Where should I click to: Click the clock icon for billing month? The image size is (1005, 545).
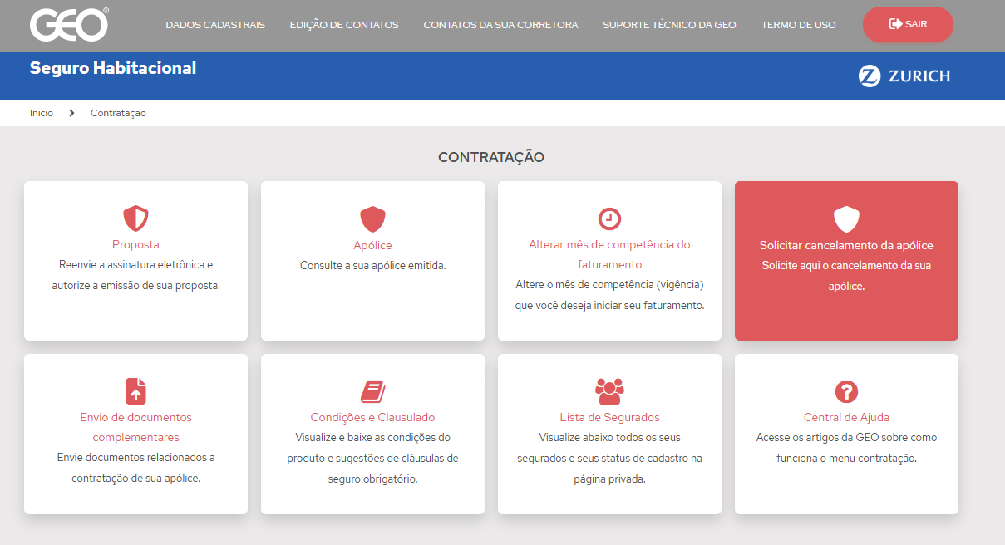(609, 218)
